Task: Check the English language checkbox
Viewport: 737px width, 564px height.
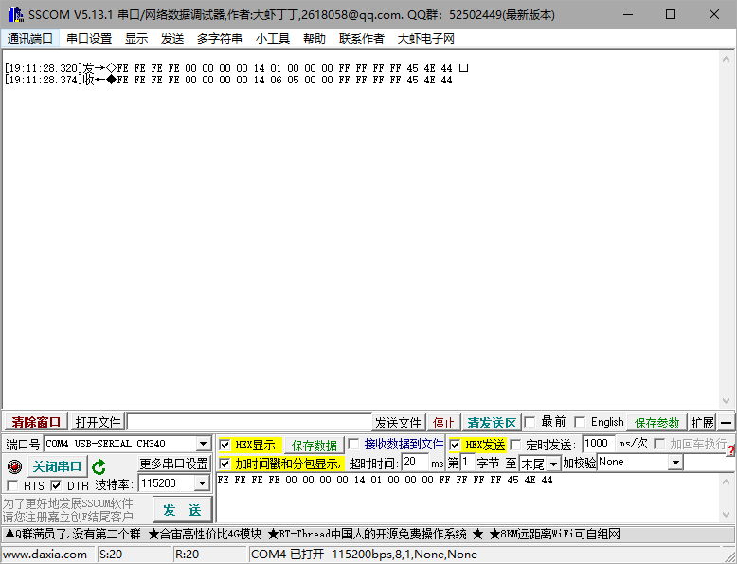Action: 579,422
